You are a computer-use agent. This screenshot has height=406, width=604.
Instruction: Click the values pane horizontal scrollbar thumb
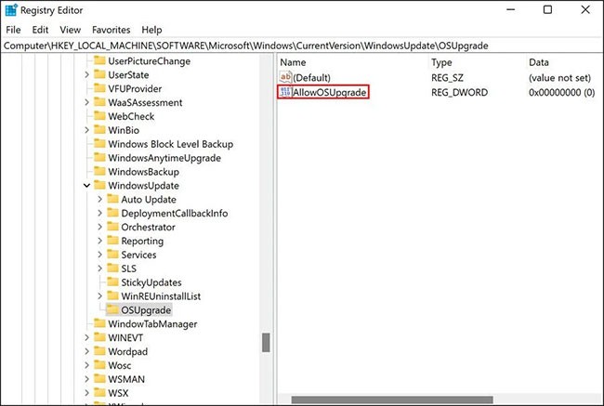point(392,399)
